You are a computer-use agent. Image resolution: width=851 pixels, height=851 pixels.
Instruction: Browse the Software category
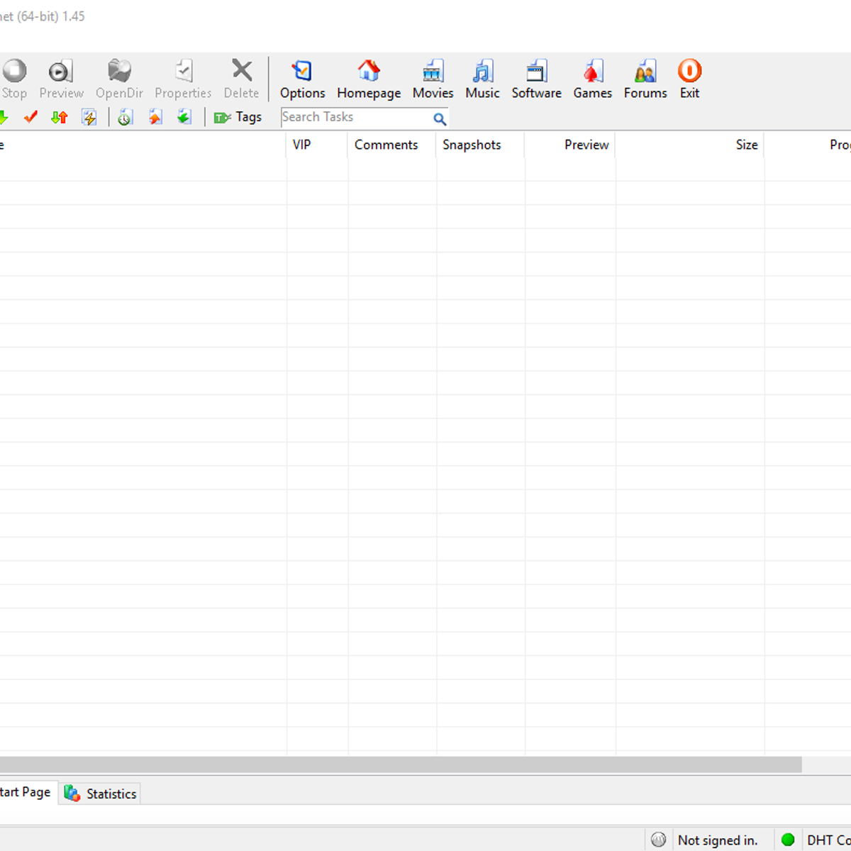click(x=536, y=79)
